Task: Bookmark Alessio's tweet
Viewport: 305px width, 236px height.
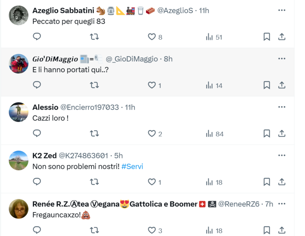Action: (266, 134)
